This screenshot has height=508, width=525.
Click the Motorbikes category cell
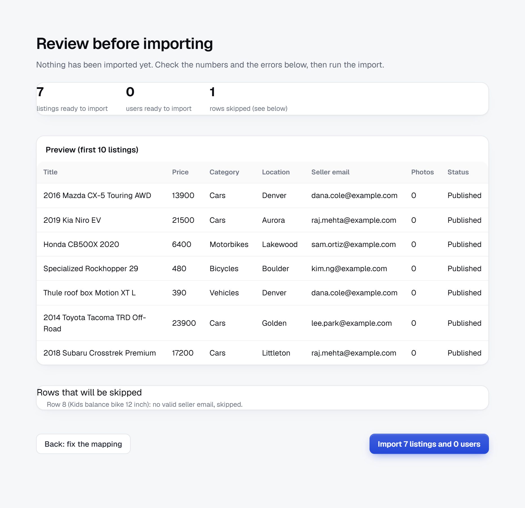[x=229, y=244]
